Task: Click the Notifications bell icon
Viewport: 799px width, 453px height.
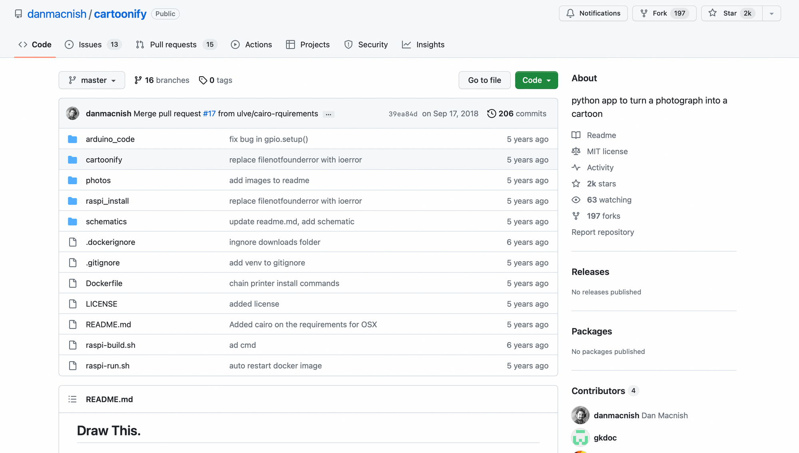Action: (x=570, y=14)
